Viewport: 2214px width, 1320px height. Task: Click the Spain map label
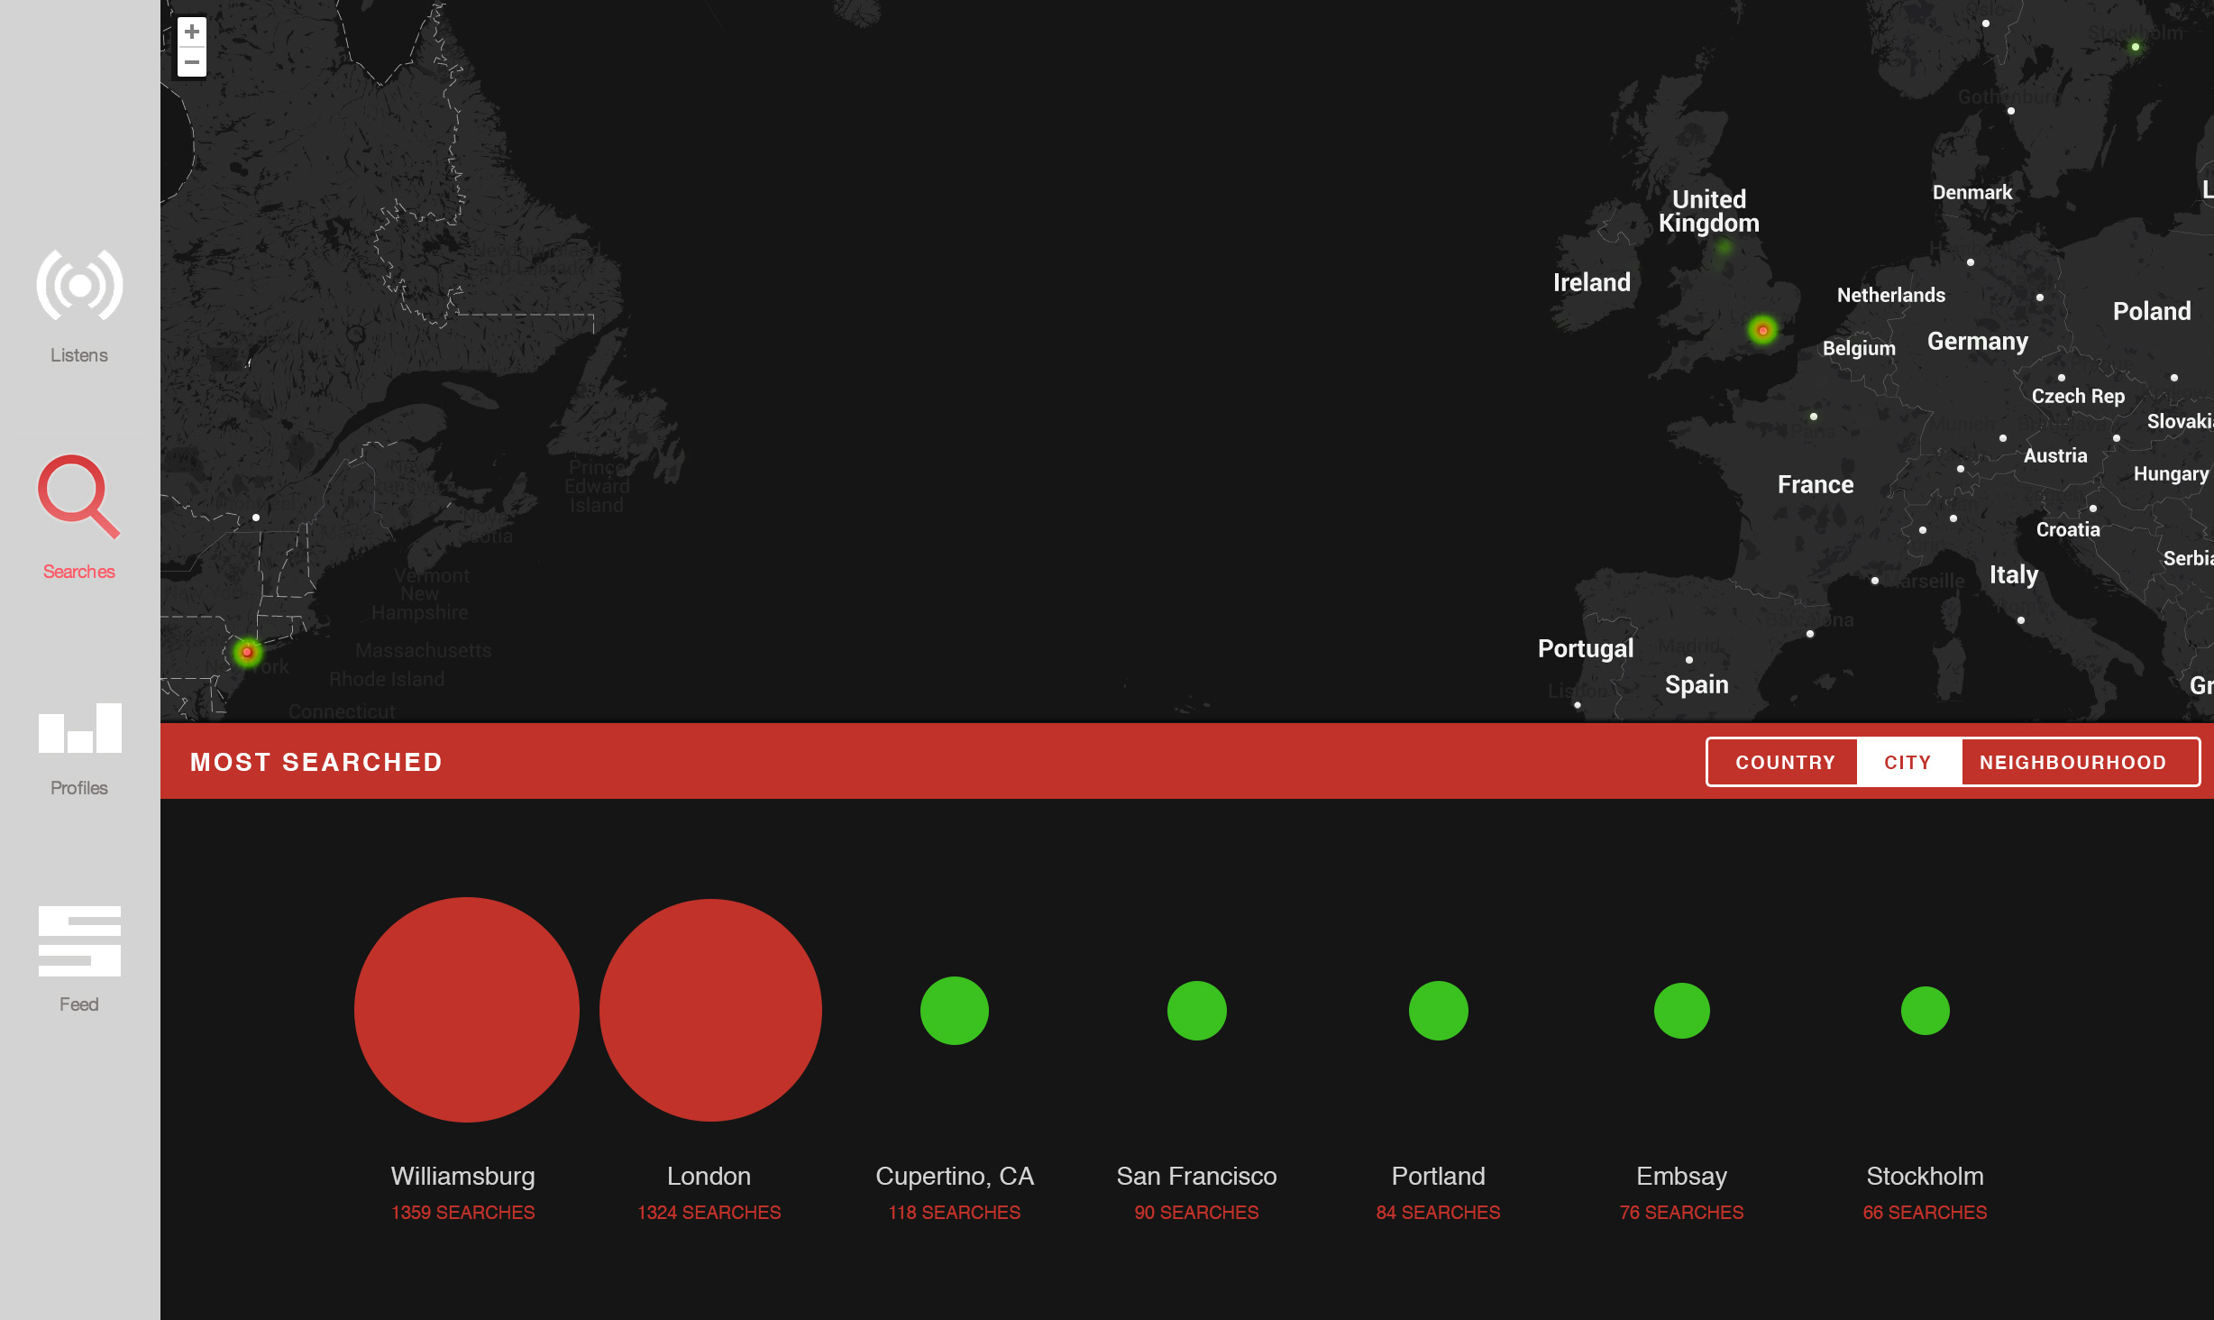click(1697, 685)
